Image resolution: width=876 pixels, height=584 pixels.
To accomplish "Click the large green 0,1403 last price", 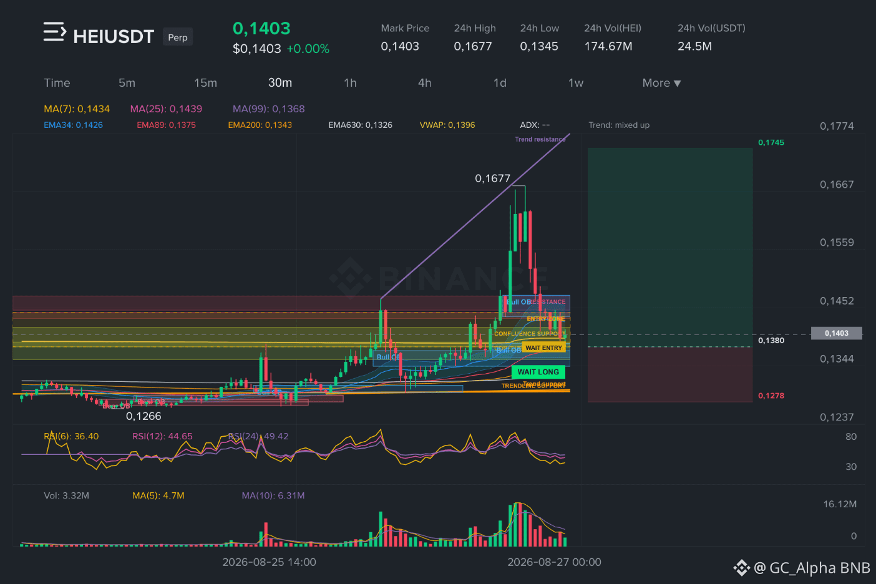I will coord(261,29).
